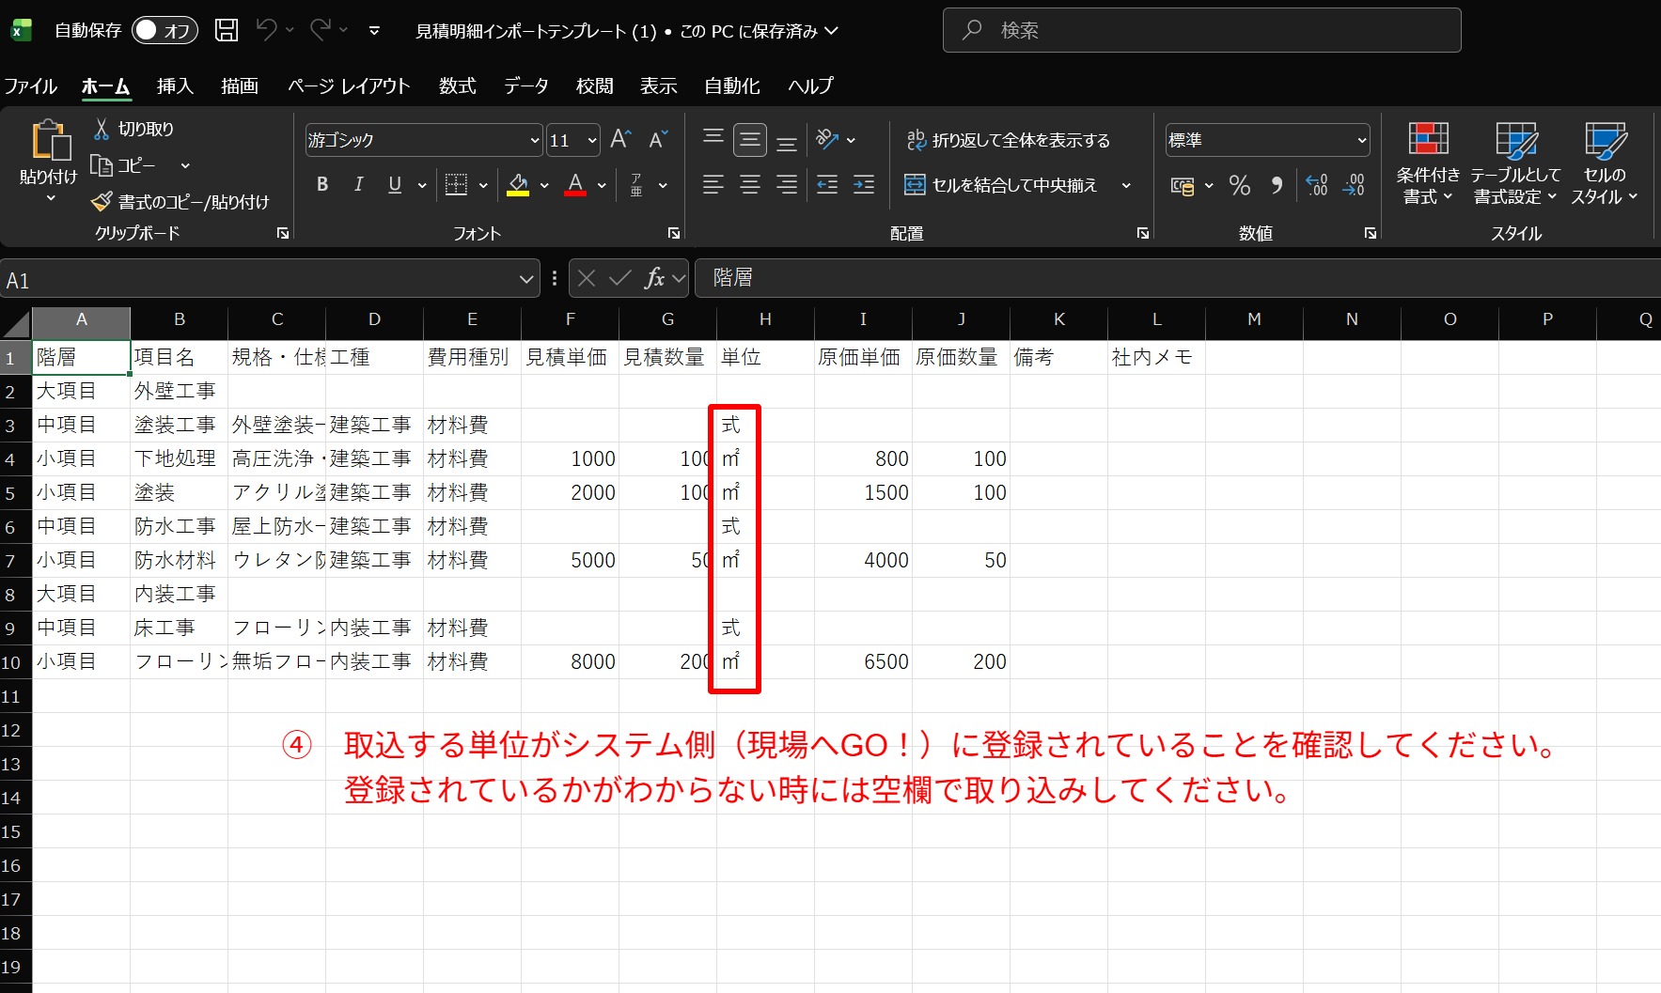Click the Percent style icon
1661x993 pixels.
click(x=1240, y=185)
